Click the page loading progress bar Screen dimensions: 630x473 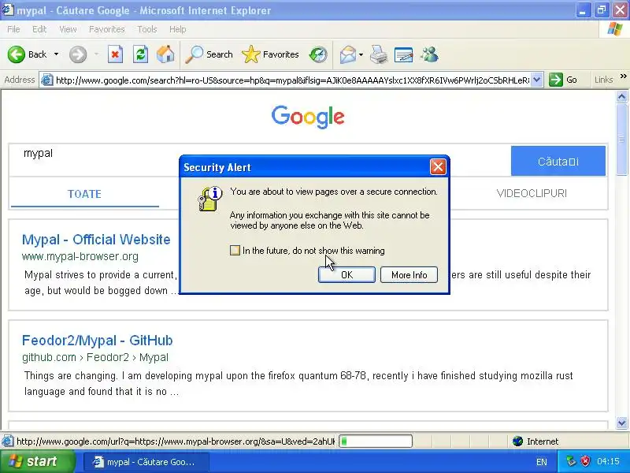(x=376, y=441)
